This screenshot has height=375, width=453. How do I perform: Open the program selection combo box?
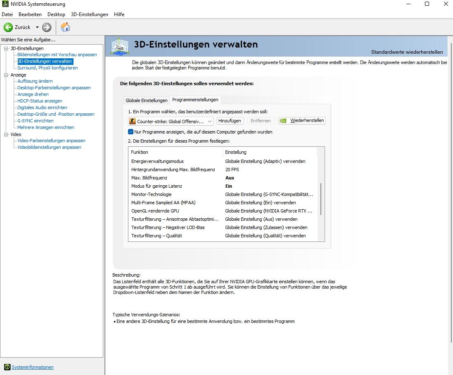click(171, 121)
